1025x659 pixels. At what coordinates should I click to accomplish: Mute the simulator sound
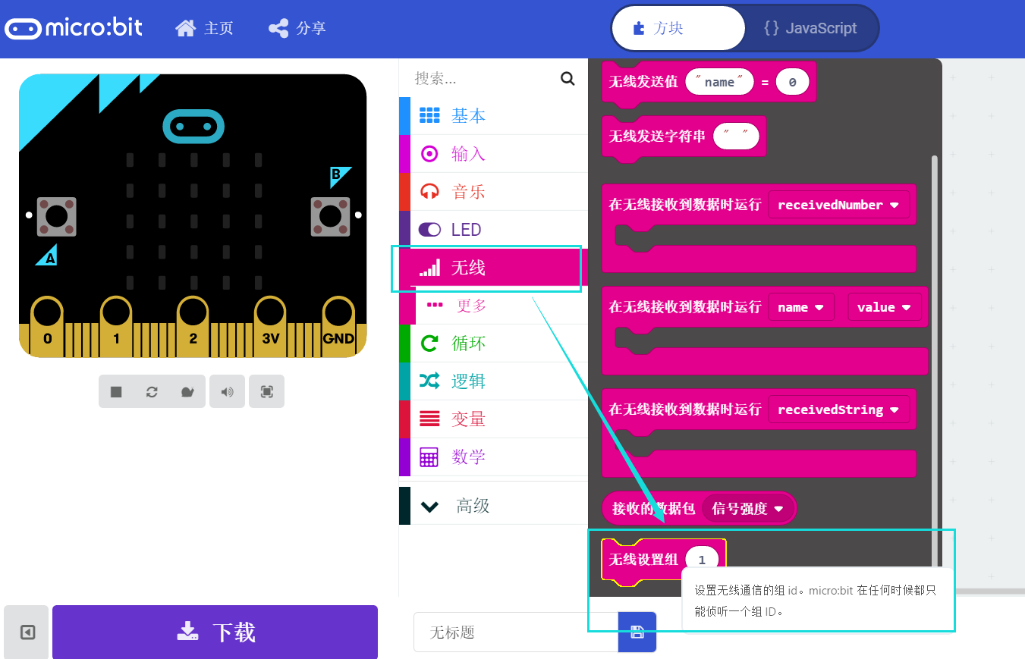click(x=227, y=391)
